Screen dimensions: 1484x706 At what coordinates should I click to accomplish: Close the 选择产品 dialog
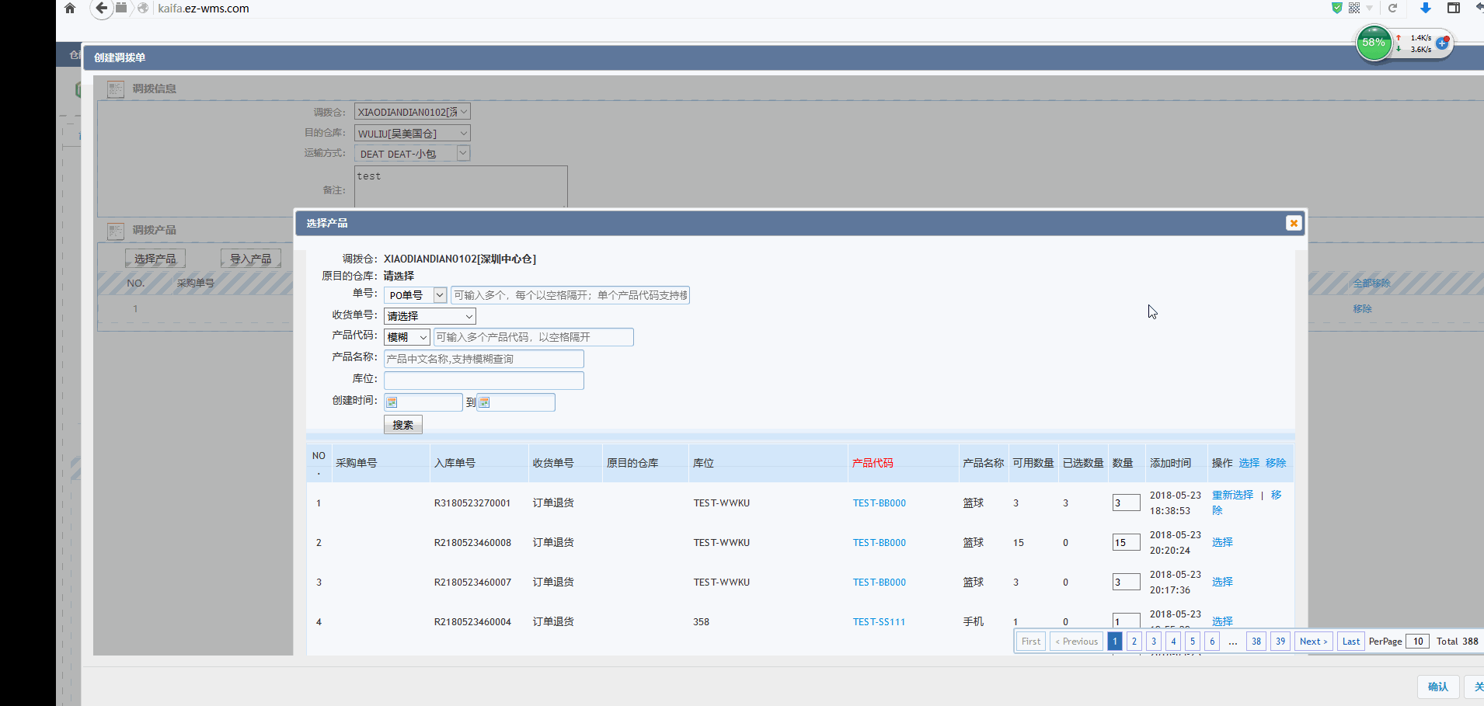[1294, 223]
